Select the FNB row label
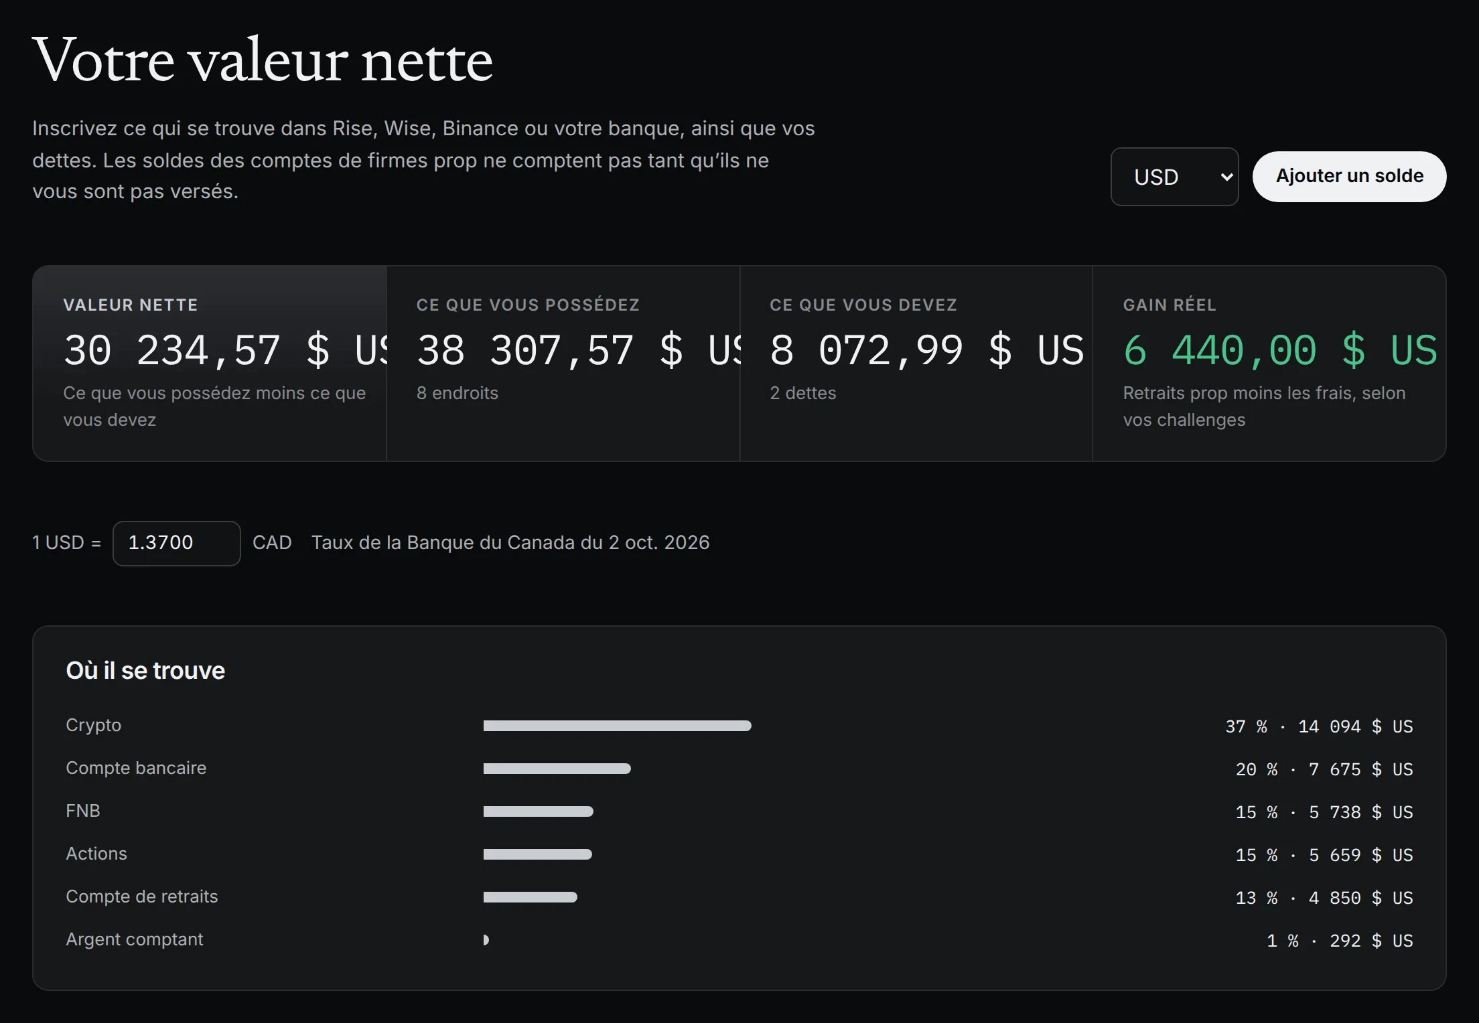This screenshot has width=1479, height=1023. coord(83,811)
